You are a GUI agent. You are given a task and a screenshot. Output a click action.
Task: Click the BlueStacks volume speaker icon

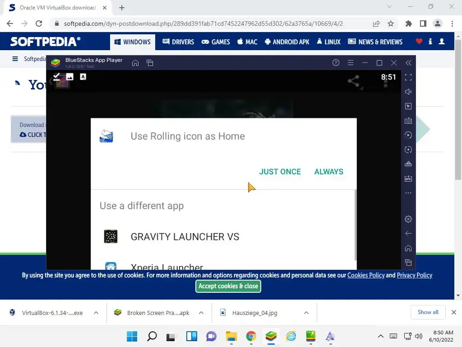click(x=408, y=92)
